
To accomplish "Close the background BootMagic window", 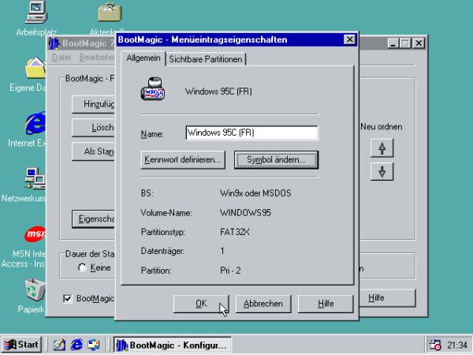I will (x=419, y=43).
